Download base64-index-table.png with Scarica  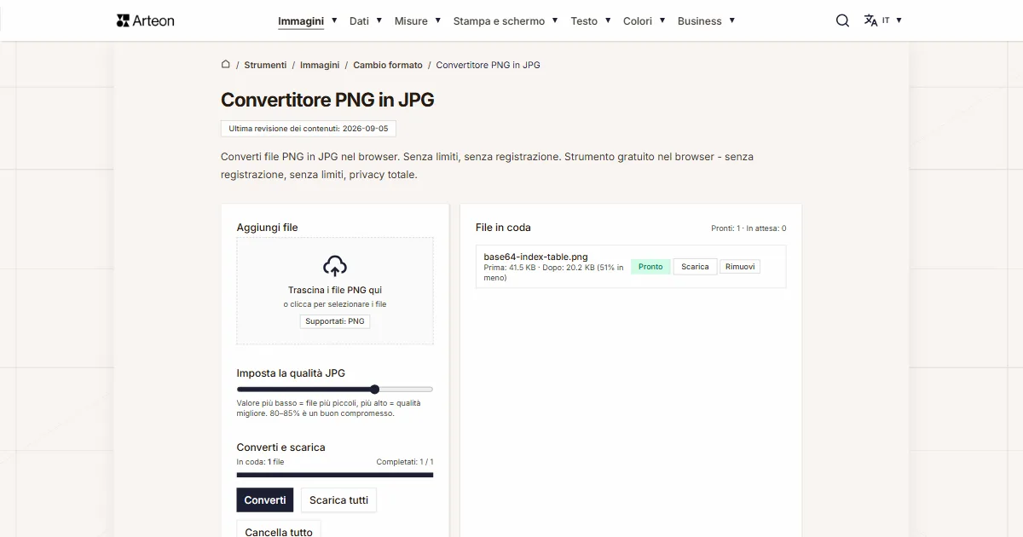(x=695, y=267)
